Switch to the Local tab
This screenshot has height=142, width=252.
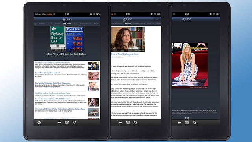pos(50,24)
